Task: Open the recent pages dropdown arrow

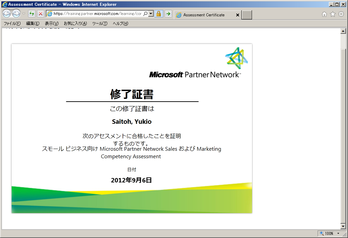Action: (24, 14)
